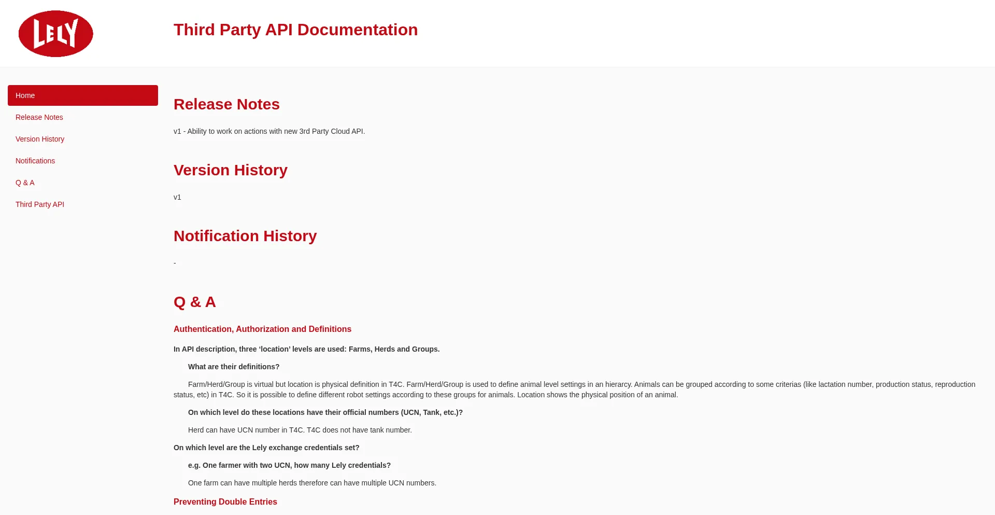This screenshot has width=995, height=515.
Task: Click the Lely logo
Action: (x=56, y=34)
